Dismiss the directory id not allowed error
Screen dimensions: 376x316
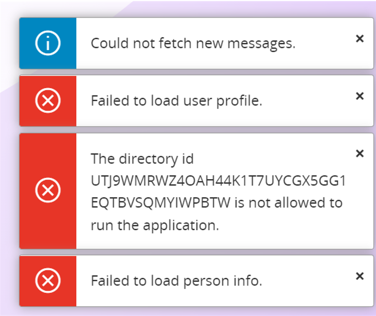(359, 153)
